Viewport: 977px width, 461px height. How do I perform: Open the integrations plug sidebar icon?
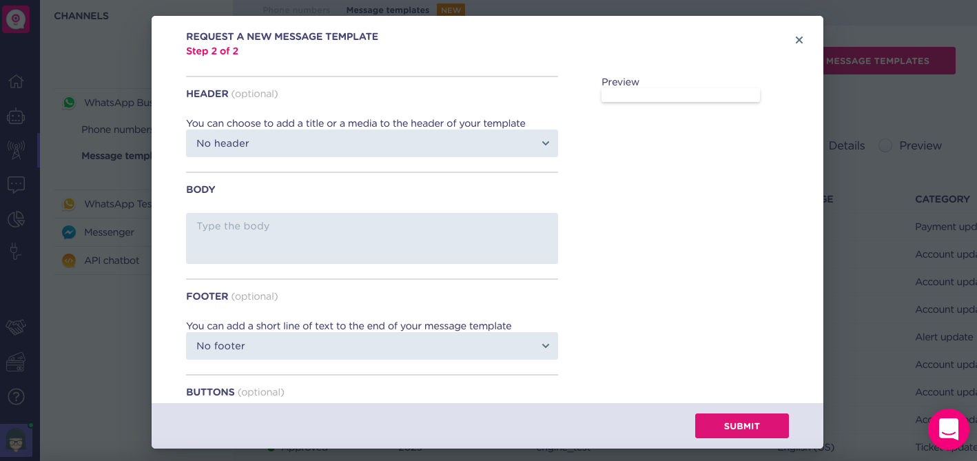(x=16, y=252)
